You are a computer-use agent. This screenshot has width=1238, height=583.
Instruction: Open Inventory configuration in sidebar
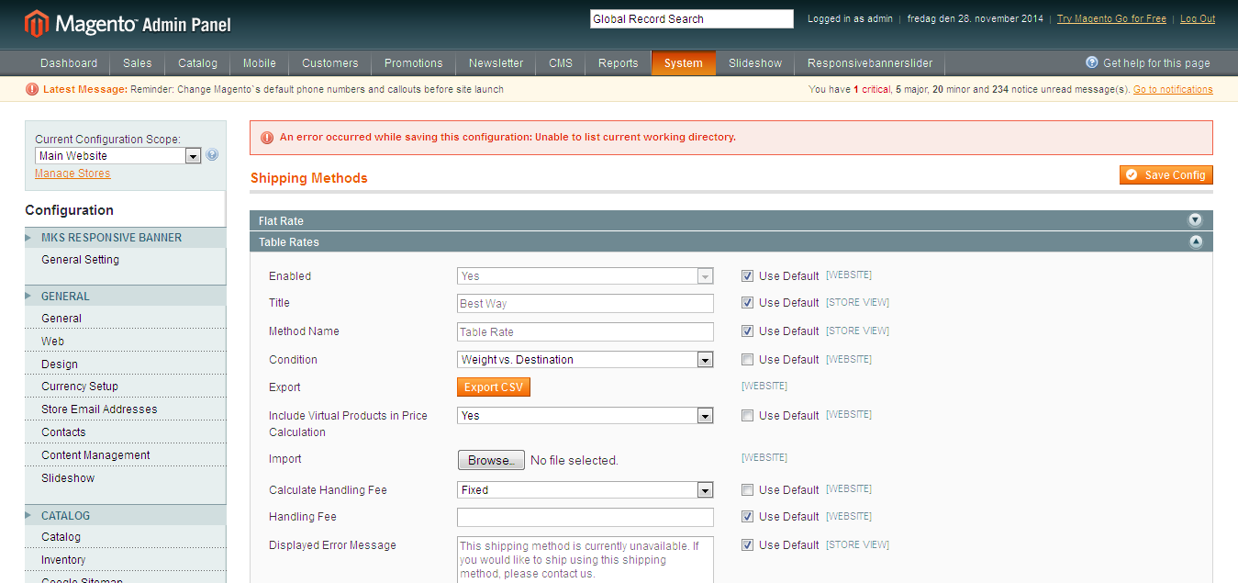tap(63, 560)
